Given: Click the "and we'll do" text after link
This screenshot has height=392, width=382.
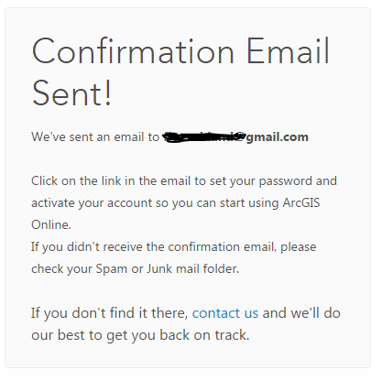Looking at the screenshot, I should pyautogui.click(x=301, y=313).
